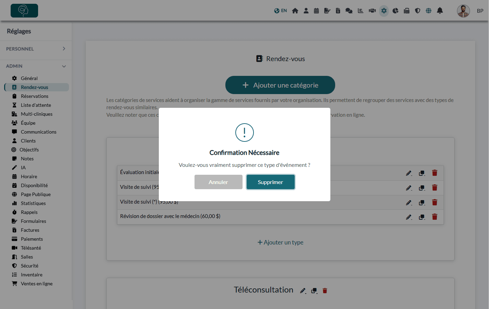494x309 pixels.
Task: Open the calendar icon in top bar
Action: tap(316, 11)
